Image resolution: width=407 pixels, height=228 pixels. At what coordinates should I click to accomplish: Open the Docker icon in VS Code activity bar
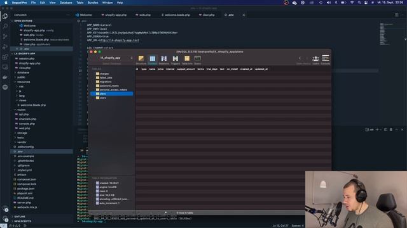(5, 77)
